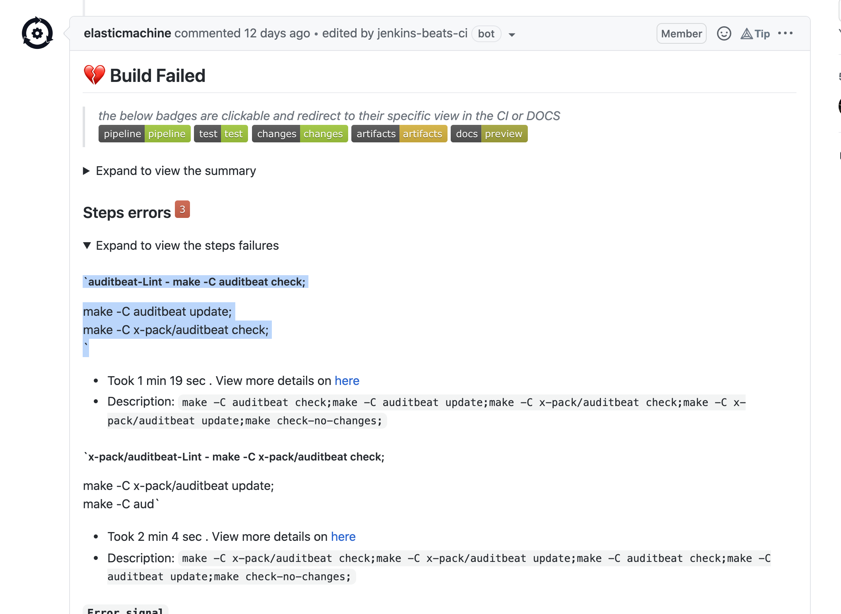The width and height of the screenshot is (841, 614).
Task: Open the edited-by history dropdown arrow
Action: pos(512,35)
